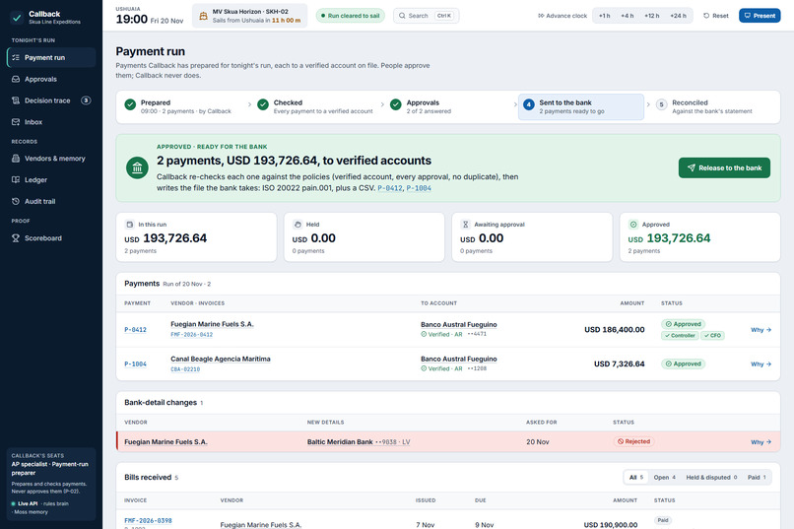Viewport: 794px width, 529px height.
Task: Click the search magnifier icon
Action: click(x=402, y=16)
